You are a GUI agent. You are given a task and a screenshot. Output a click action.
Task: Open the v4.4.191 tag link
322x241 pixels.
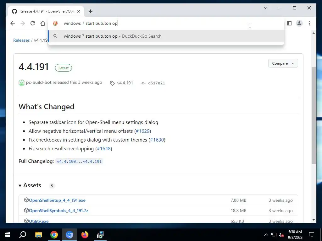pos(125,83)
